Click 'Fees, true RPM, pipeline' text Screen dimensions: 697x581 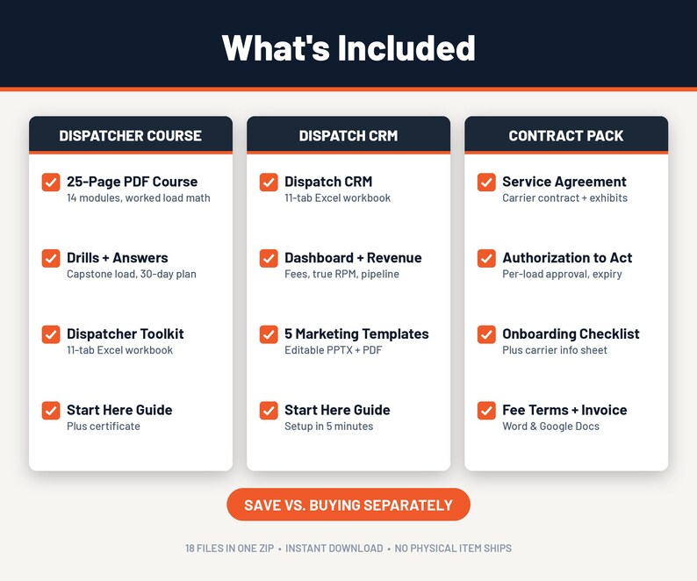pos(341,274)
